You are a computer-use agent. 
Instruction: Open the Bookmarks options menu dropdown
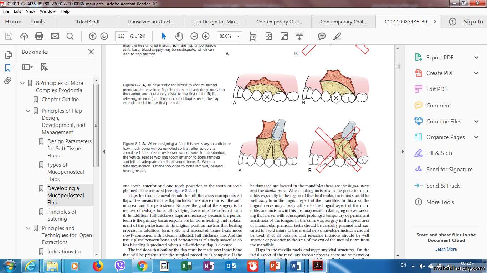(x=27, y=67)
